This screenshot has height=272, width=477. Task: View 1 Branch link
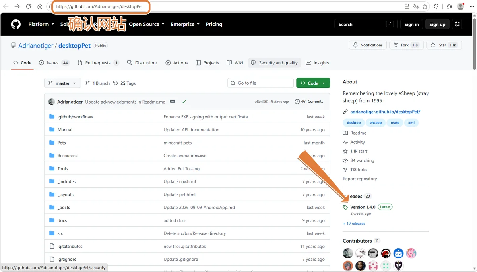[x=97, y=83]
